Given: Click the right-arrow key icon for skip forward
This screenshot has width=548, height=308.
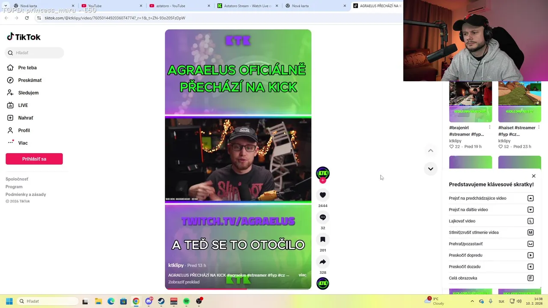Looking at the screenshot, I should coord(530,255).
